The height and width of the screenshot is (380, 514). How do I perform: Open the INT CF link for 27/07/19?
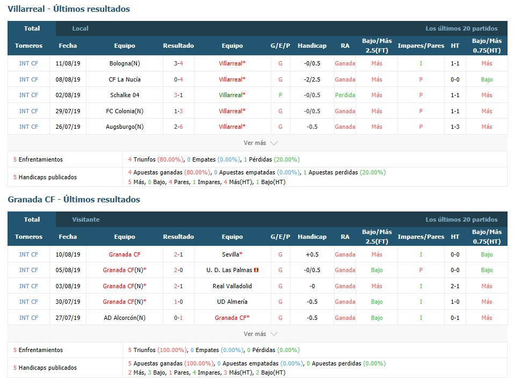[28, 318]
